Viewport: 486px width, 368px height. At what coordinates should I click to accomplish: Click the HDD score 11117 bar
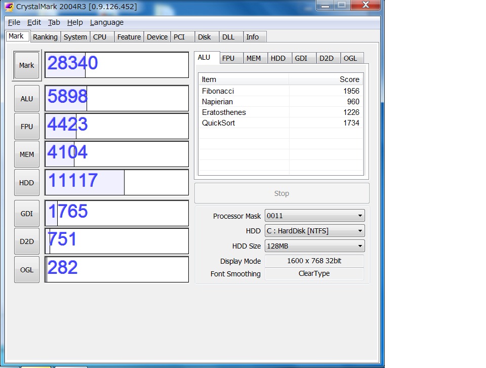pos(117,183)
